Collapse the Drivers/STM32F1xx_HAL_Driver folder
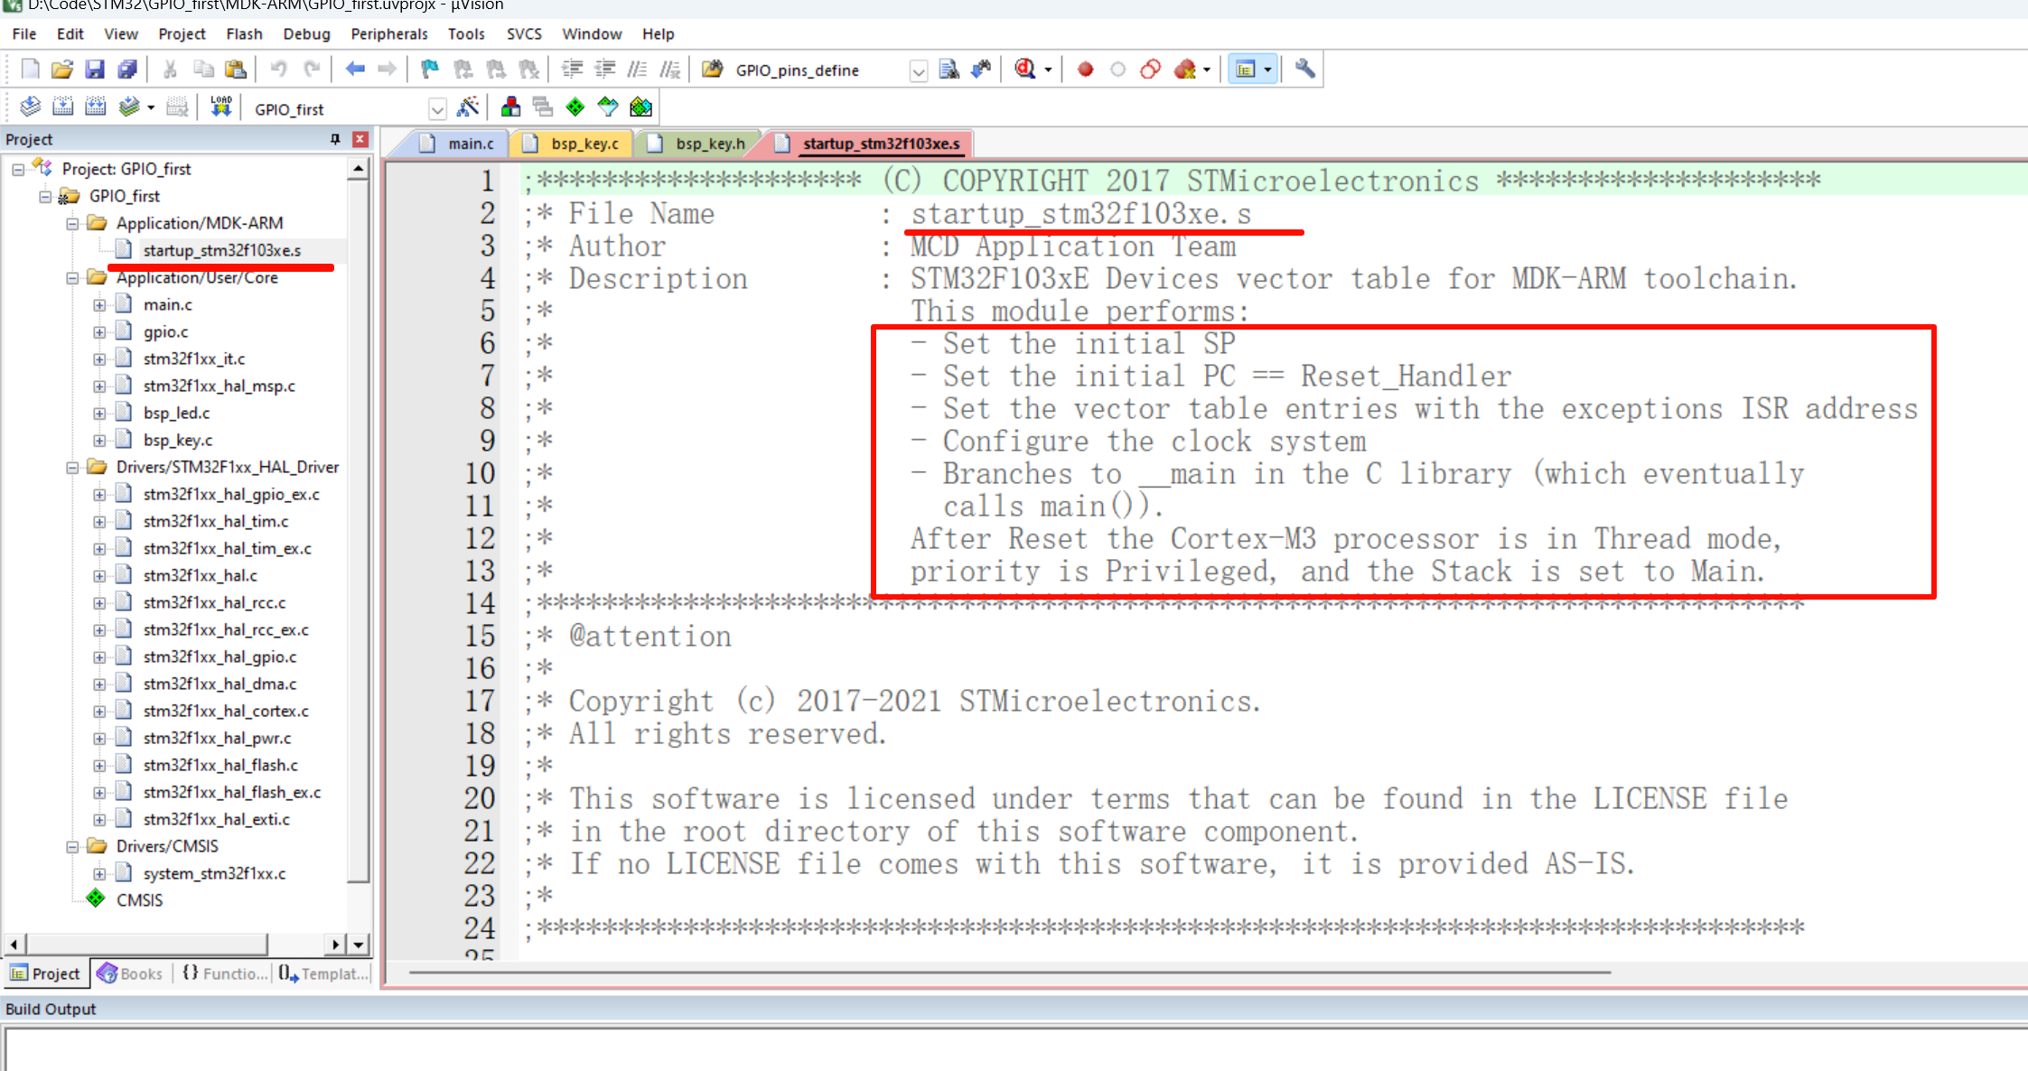 click(x=72, y=468)
